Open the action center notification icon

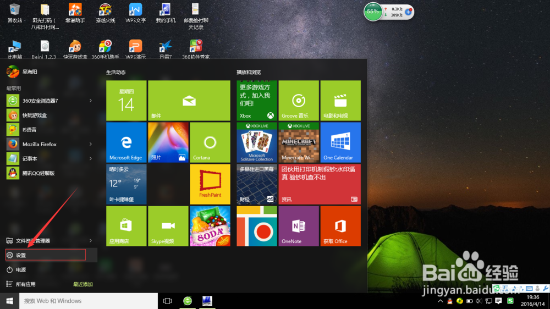[x=498, y=301]
